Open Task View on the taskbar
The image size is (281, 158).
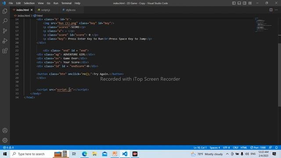click(x=74, y=154)
